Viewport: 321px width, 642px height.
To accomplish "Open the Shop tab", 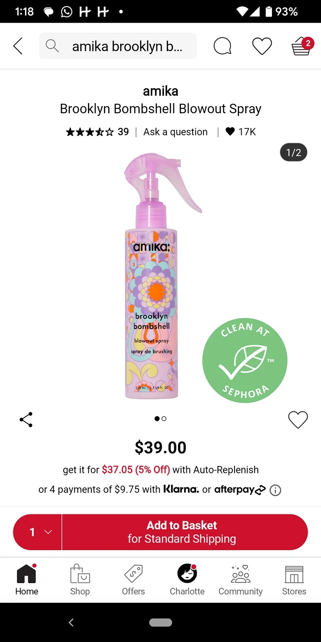I will pyautogui.click(x=80, y=580).
